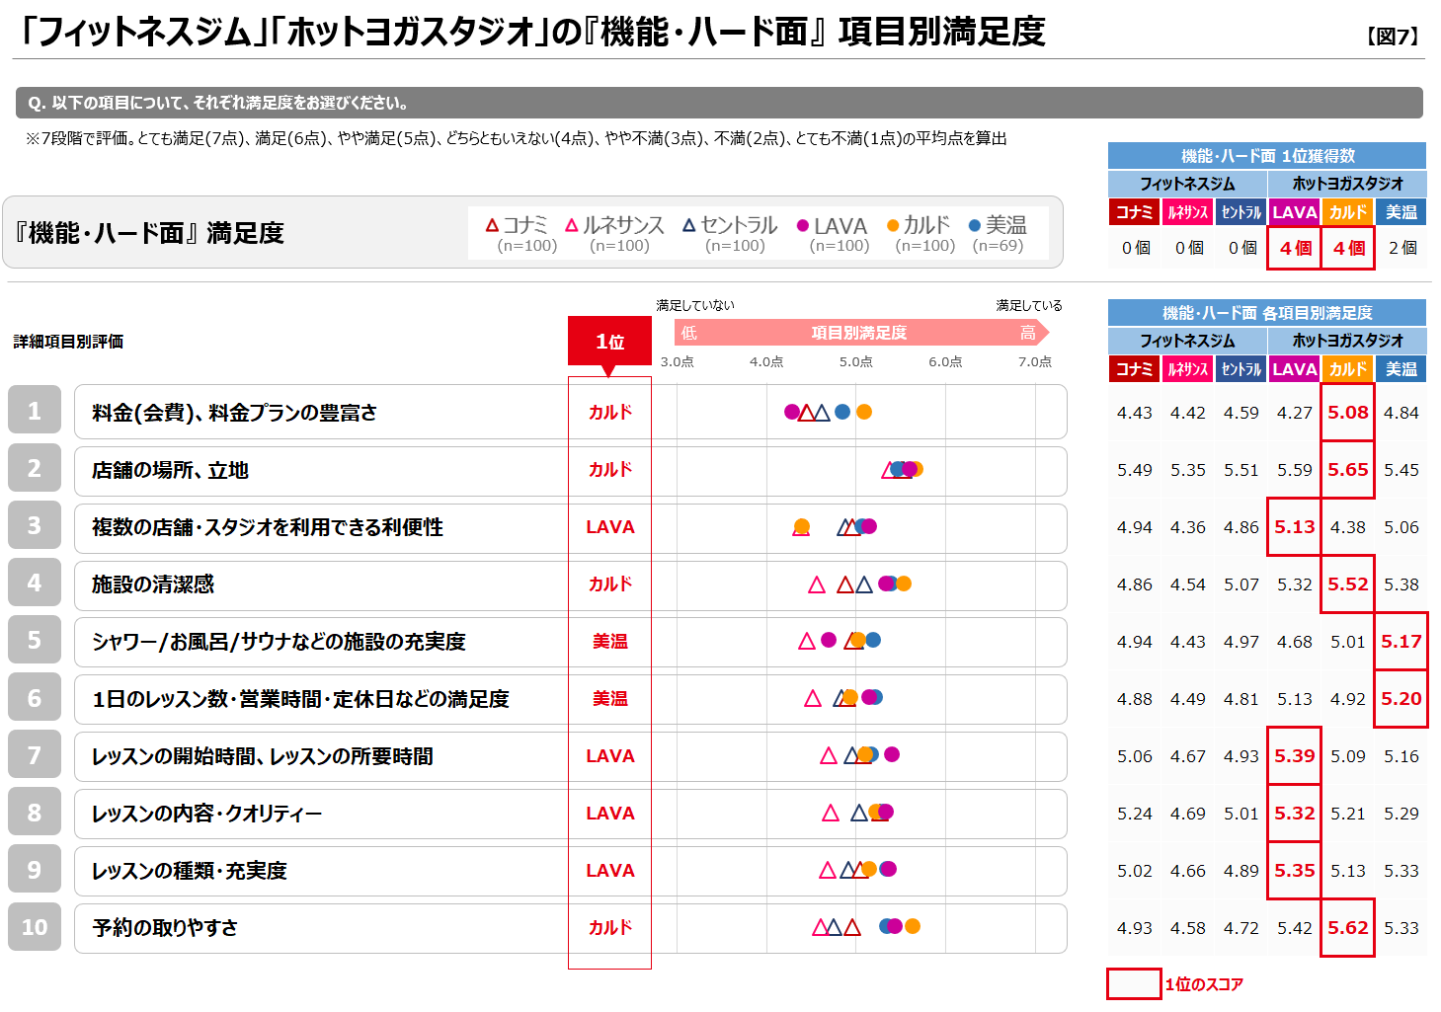Click the 機能・ハード面 1位獲得数 table header
This screenshot has height=1012, width=1441.
tap(1267, 156)
